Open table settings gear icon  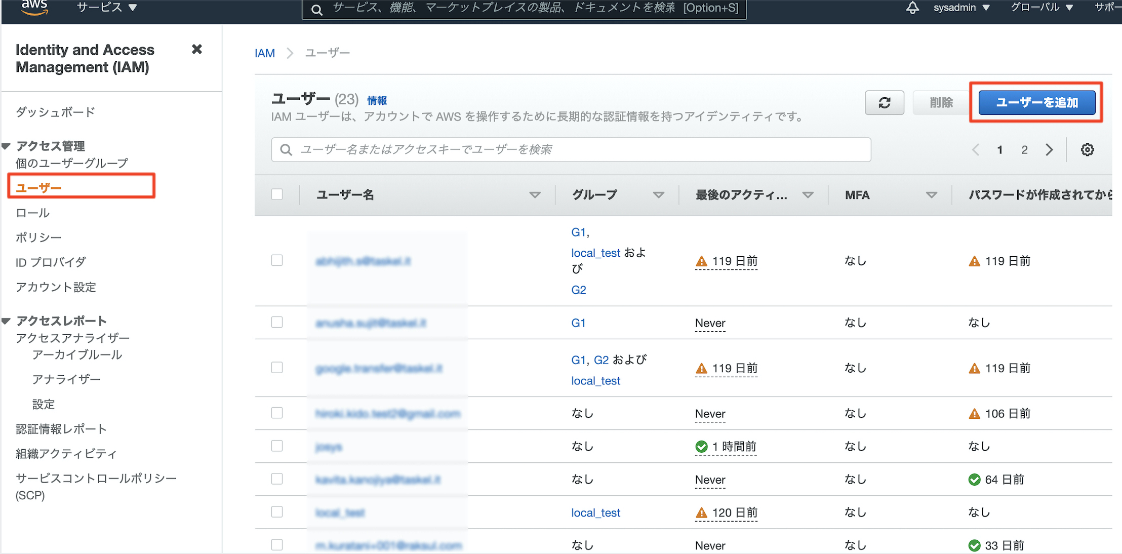point(1087,150)
